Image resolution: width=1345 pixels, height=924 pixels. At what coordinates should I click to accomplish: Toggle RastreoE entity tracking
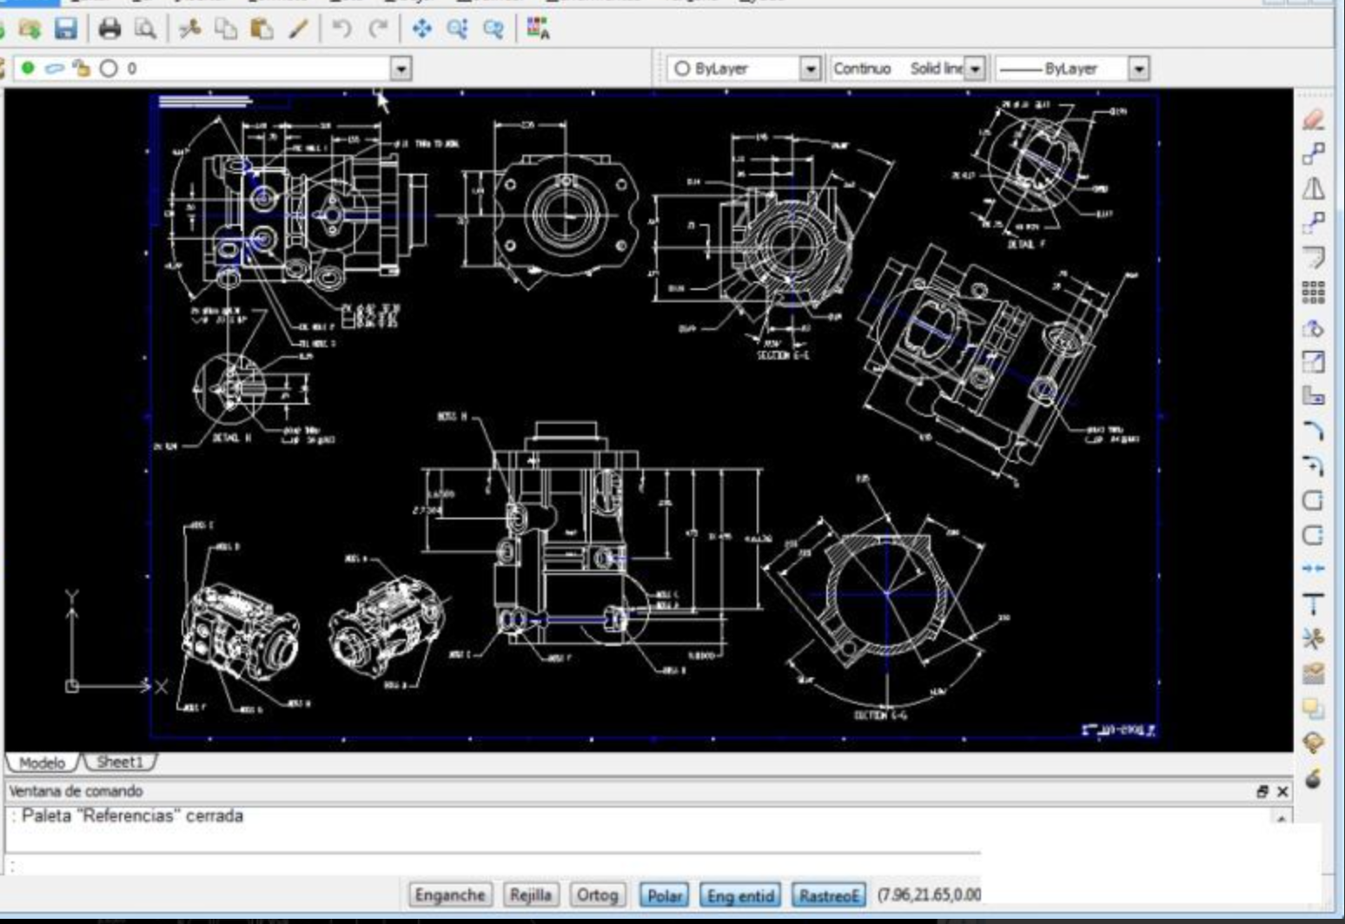click(829, 895)
